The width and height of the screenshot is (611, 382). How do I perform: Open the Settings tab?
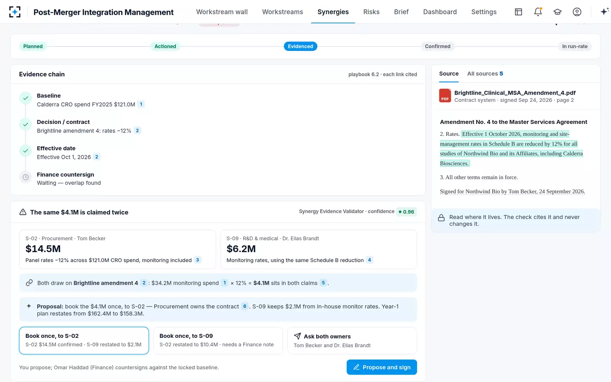point(484,12)
